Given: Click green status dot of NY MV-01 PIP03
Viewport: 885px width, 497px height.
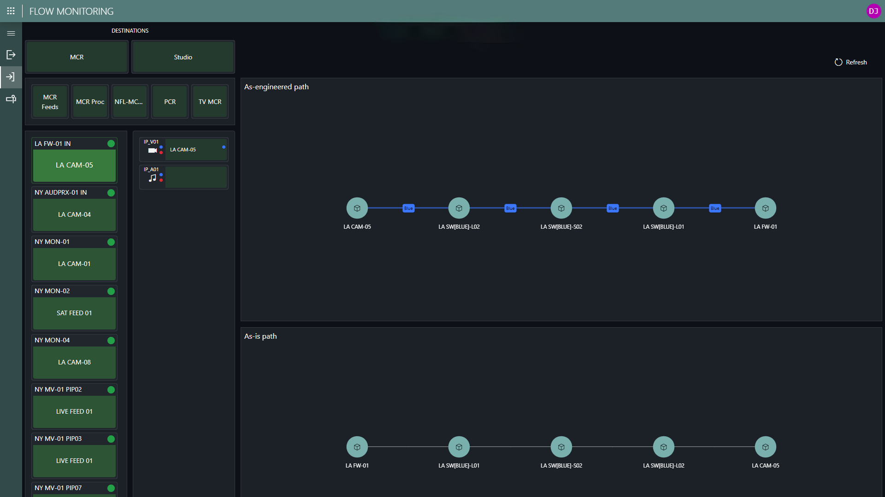Looking at the screenshot, I should [111, 439].
